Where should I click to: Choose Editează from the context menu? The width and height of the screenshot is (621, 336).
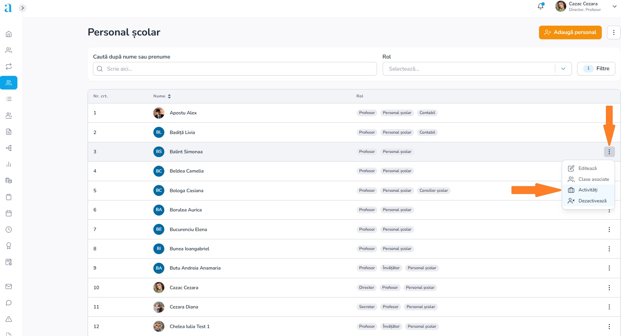(x=587, y=168)
